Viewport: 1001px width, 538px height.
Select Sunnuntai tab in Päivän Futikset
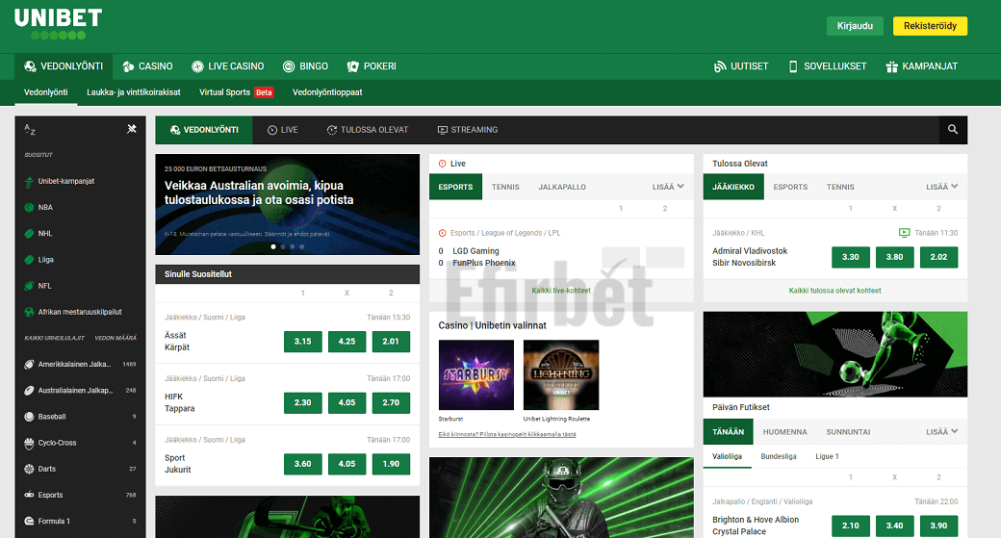(848, 432)
